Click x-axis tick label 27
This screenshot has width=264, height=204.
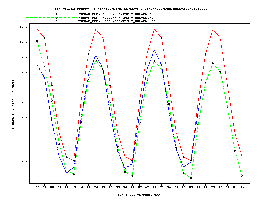pos(103,187)
